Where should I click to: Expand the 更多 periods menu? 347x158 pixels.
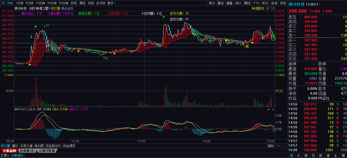coord(112,3)
